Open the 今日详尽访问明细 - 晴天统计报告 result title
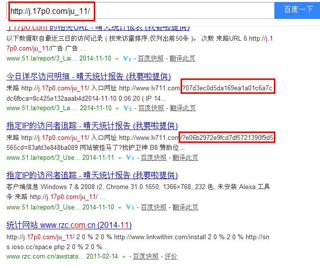This screenshot has width=320, height=269. pos(88,76)
